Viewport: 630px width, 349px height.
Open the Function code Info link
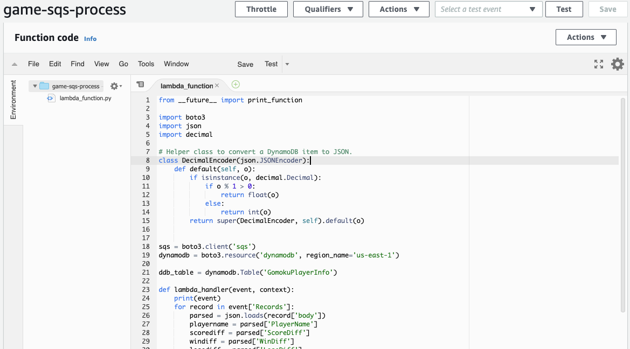coord(90,39)
